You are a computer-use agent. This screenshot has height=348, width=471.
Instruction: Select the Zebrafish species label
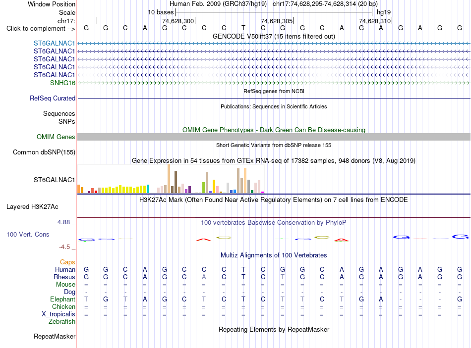[x=61, y=321]
